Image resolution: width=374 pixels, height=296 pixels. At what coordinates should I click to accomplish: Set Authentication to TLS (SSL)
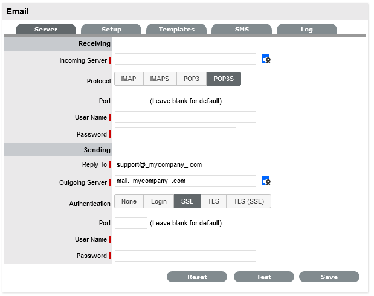click(x=249, y=201)
